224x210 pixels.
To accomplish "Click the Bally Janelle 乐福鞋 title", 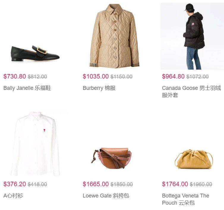I will (x=27, y=88).
